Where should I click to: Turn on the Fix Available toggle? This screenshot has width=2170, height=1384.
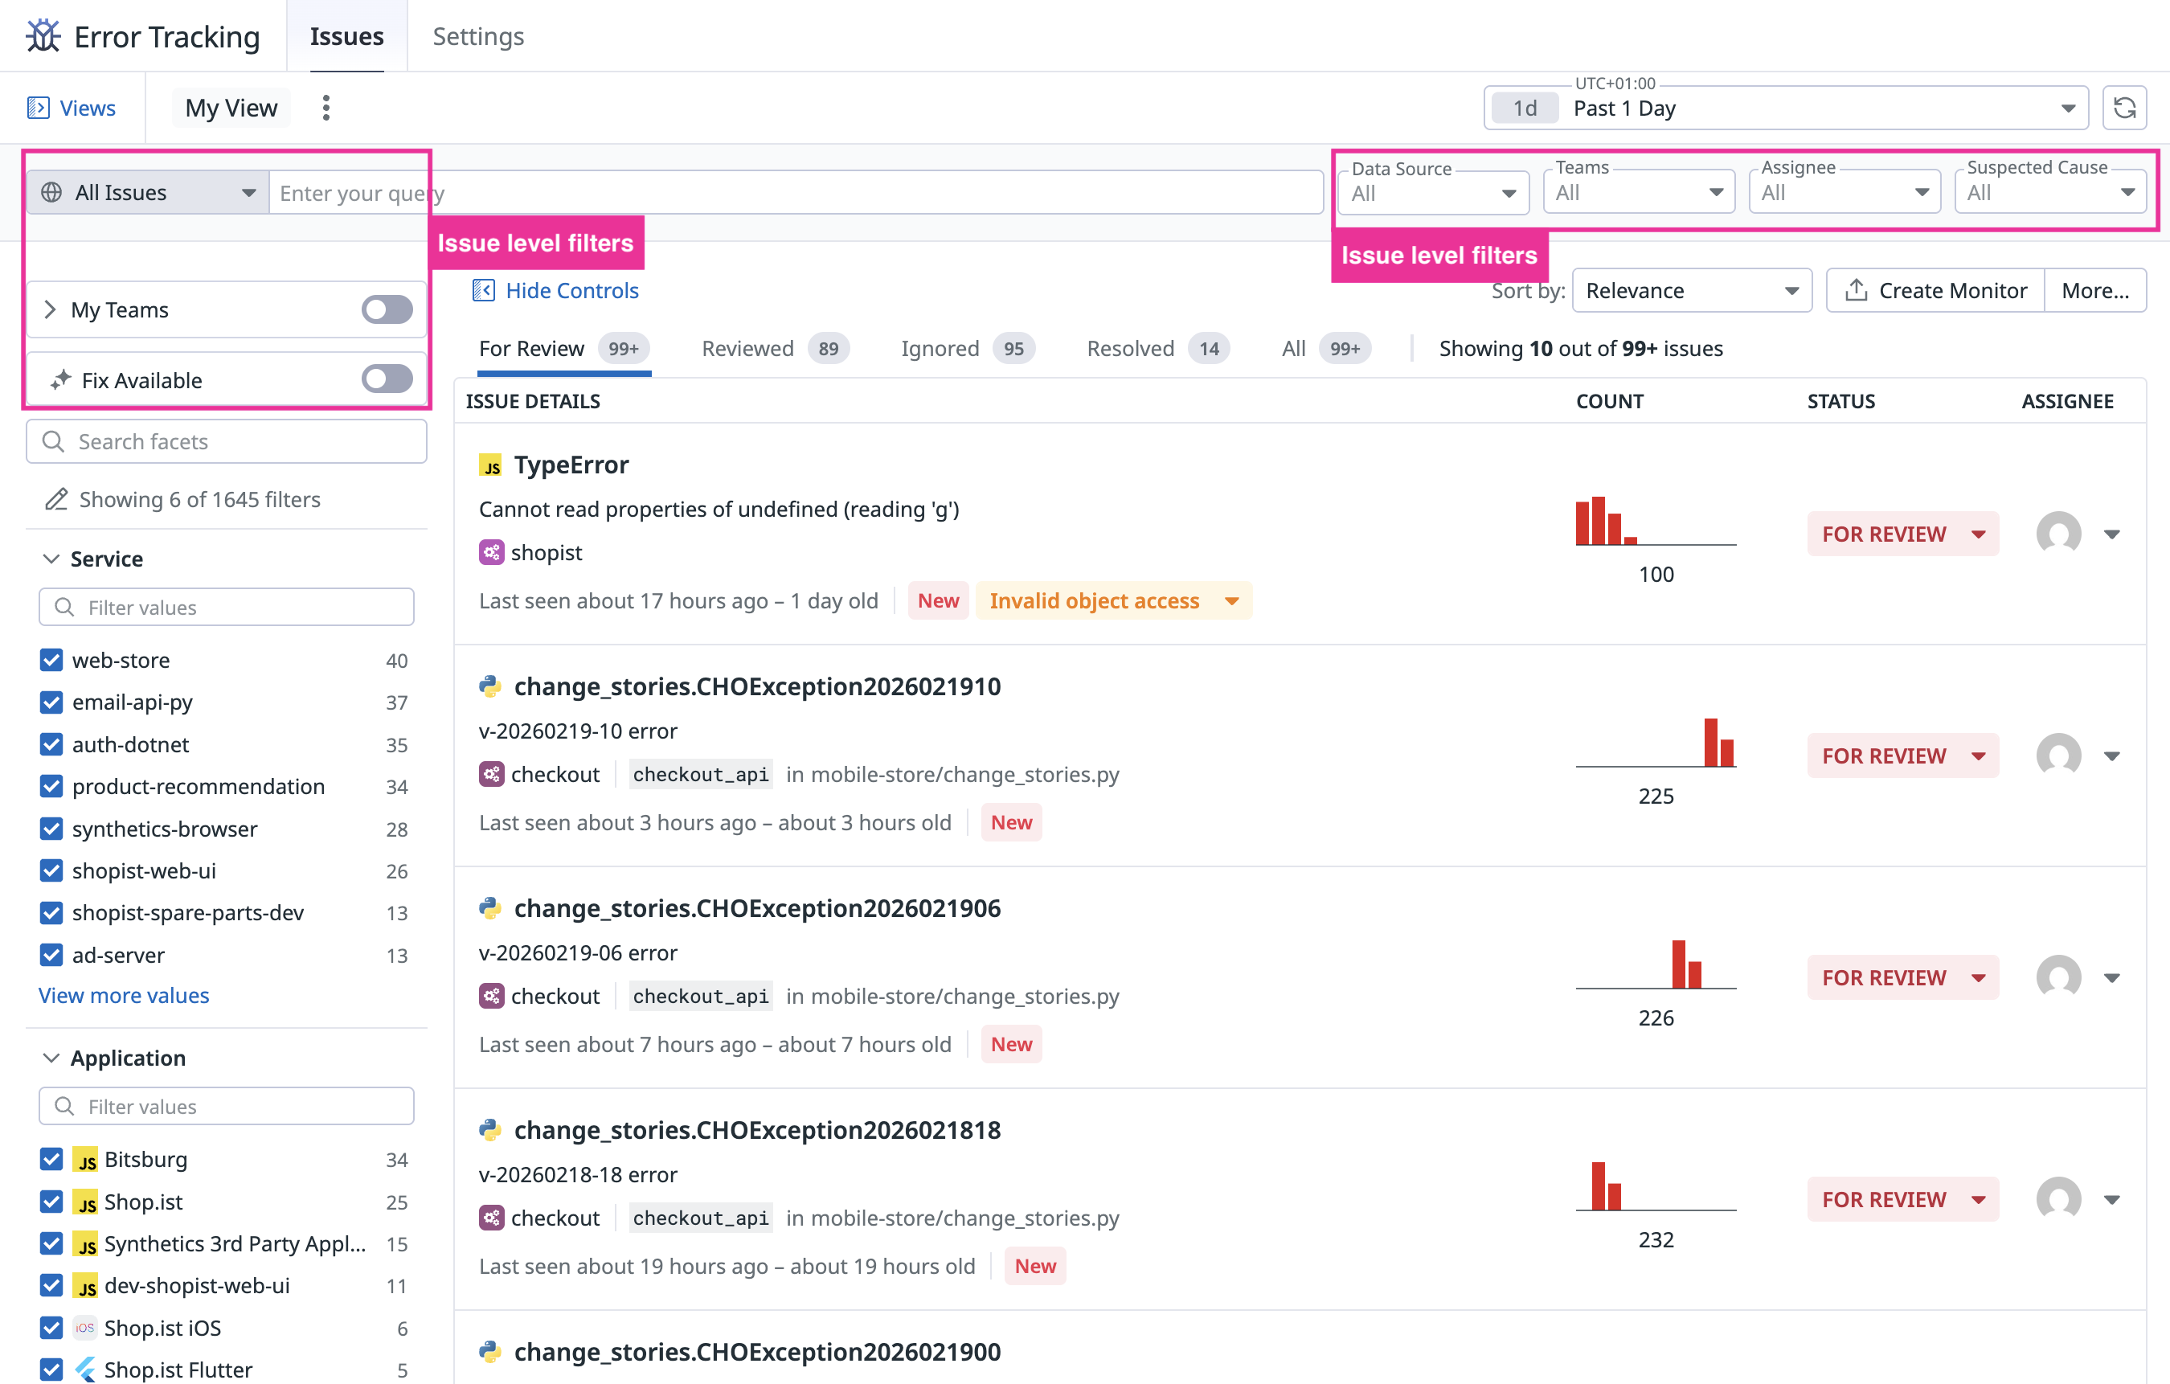tap(387, 379)
